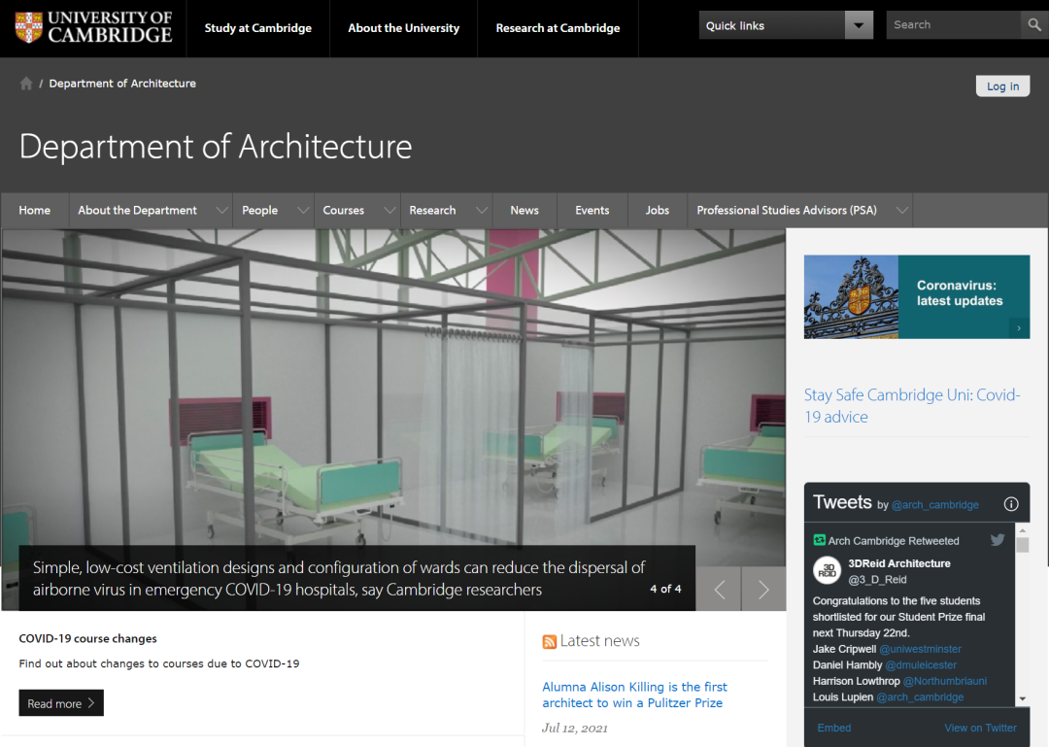Click View on Twitter link
The image size is (1049, 747).
point(980,728)
